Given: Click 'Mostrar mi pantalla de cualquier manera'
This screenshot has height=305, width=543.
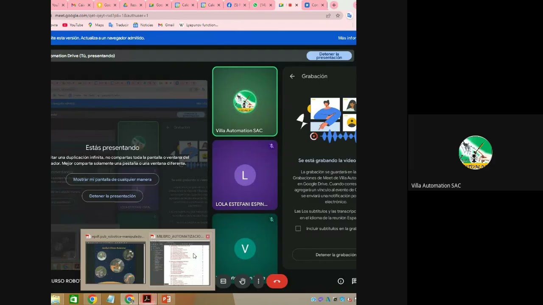Looking at the screenshot, I should pos(112,179).
